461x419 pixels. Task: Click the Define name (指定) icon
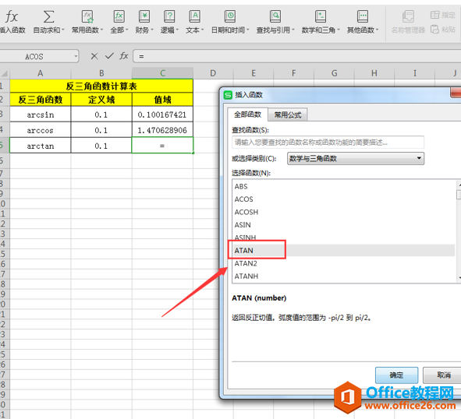pos(434,15)
